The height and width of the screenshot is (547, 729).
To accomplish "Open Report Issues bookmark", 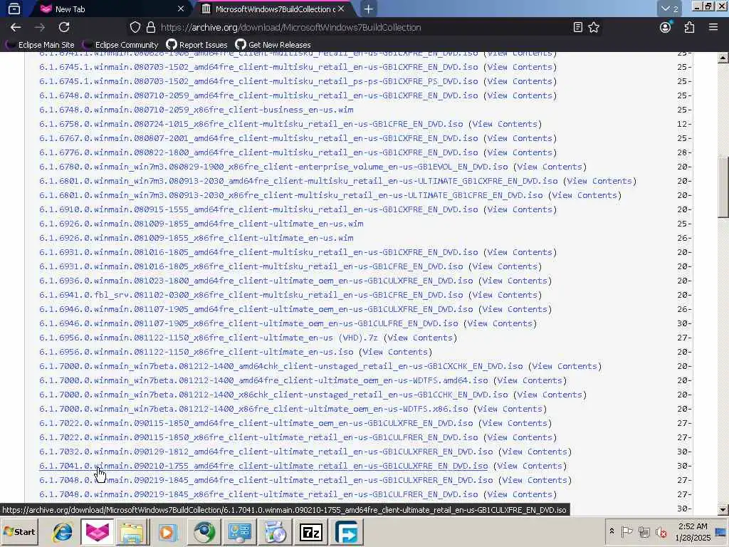I will (196, 45).
